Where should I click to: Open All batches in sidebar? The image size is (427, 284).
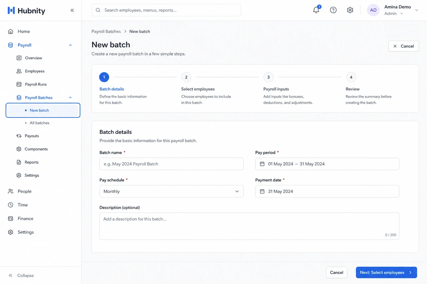click(40, 123)
